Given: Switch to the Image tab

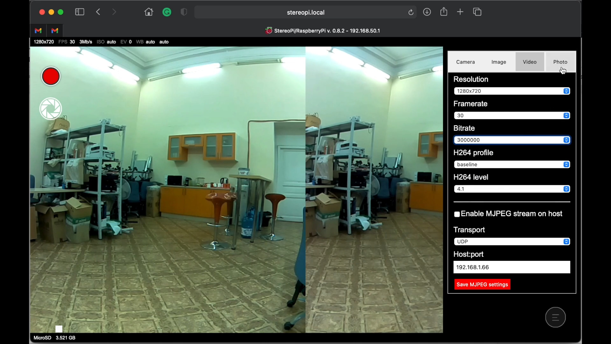Looking at the screenshot, I should pyautogui.click(x=499, y=62).
